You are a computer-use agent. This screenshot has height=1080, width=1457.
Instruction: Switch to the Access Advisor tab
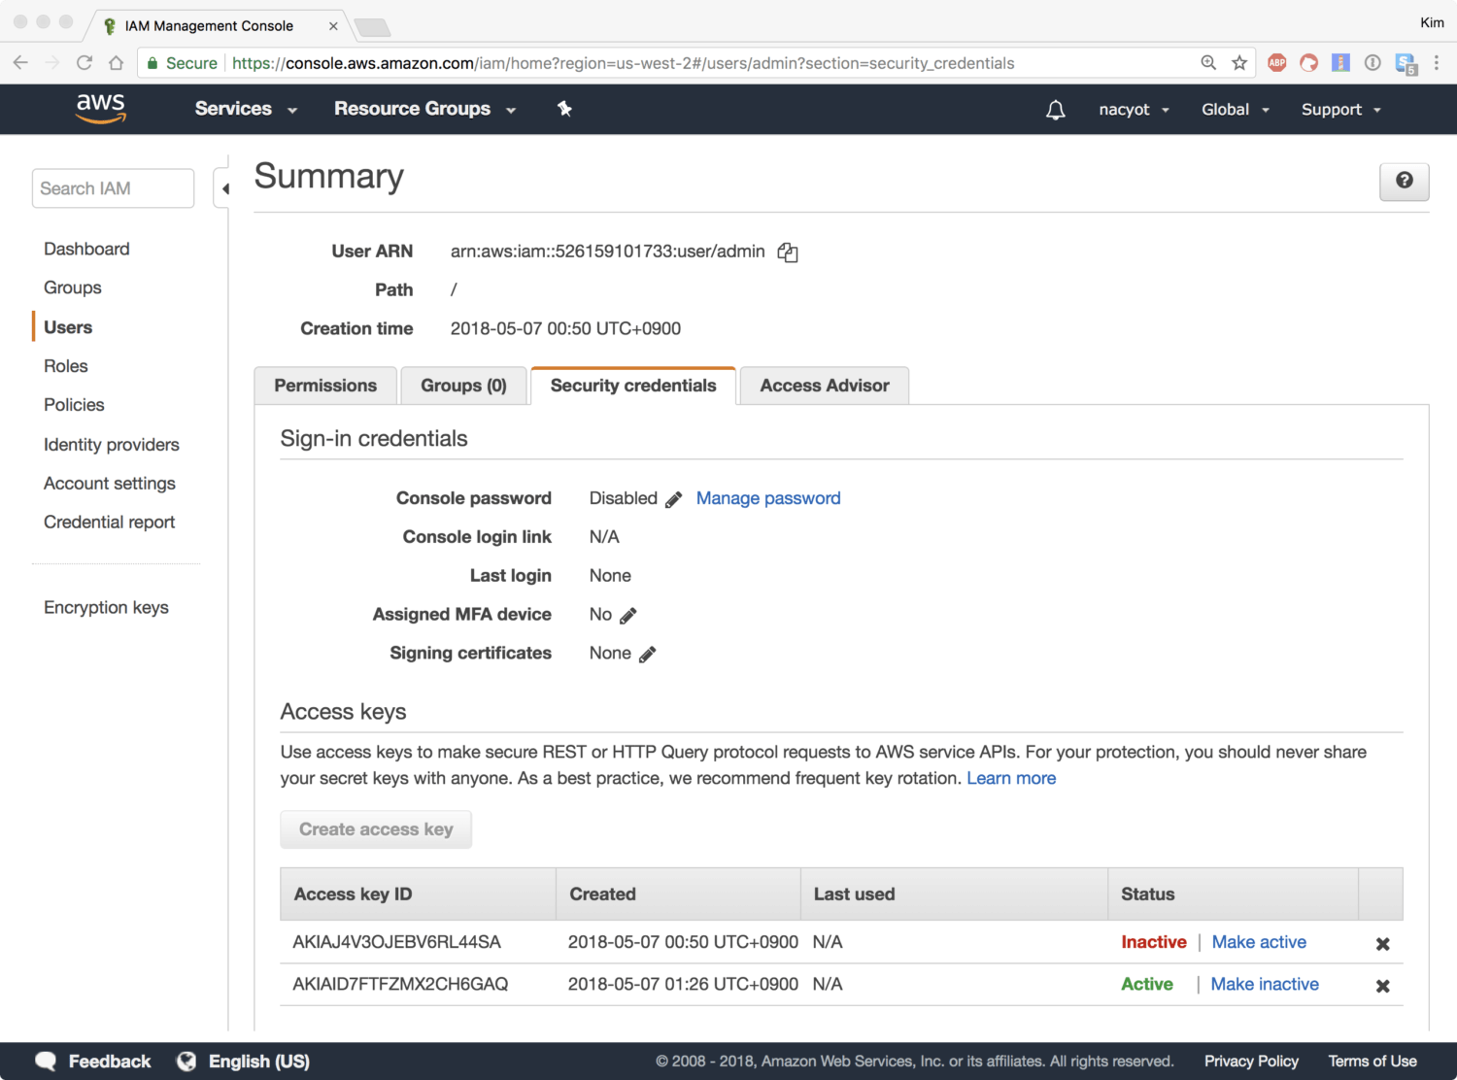pyautogui.click(x=824, y=386)
